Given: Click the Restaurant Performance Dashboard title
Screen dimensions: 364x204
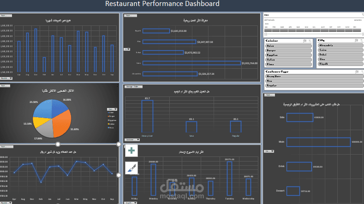Looking at the screenshot, I should [x=162, y=4].
